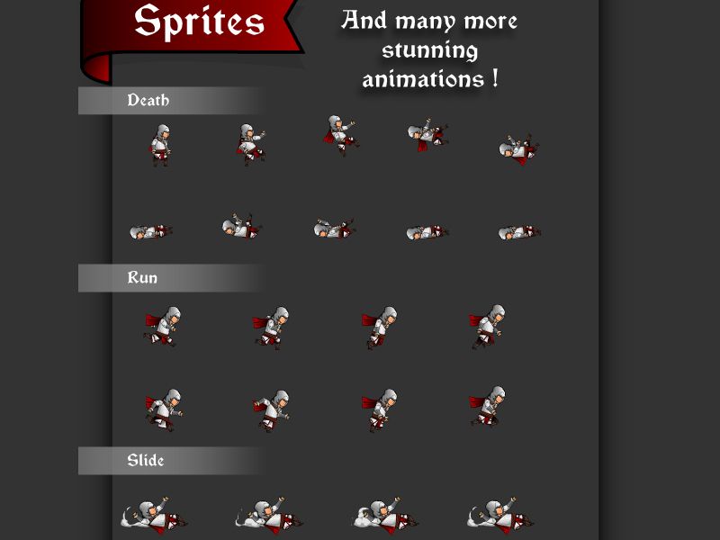Screen dimensions: 720x540
Task: Select the Slide section label
Action: pyautogui.click(x=145, y=461)
